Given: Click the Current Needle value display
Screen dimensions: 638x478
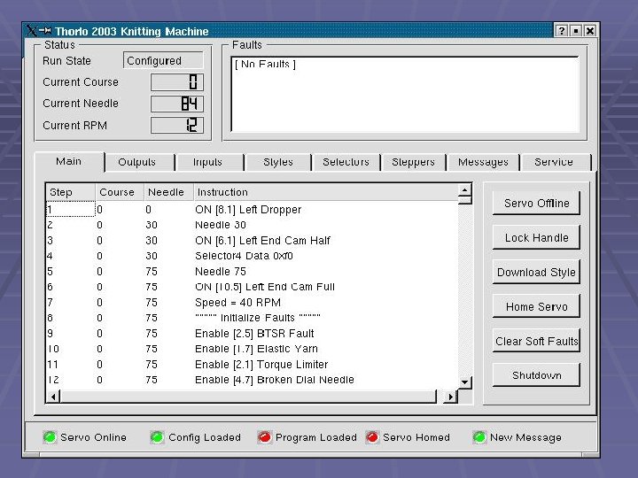Looking at the screenshot, I should 177,104.
